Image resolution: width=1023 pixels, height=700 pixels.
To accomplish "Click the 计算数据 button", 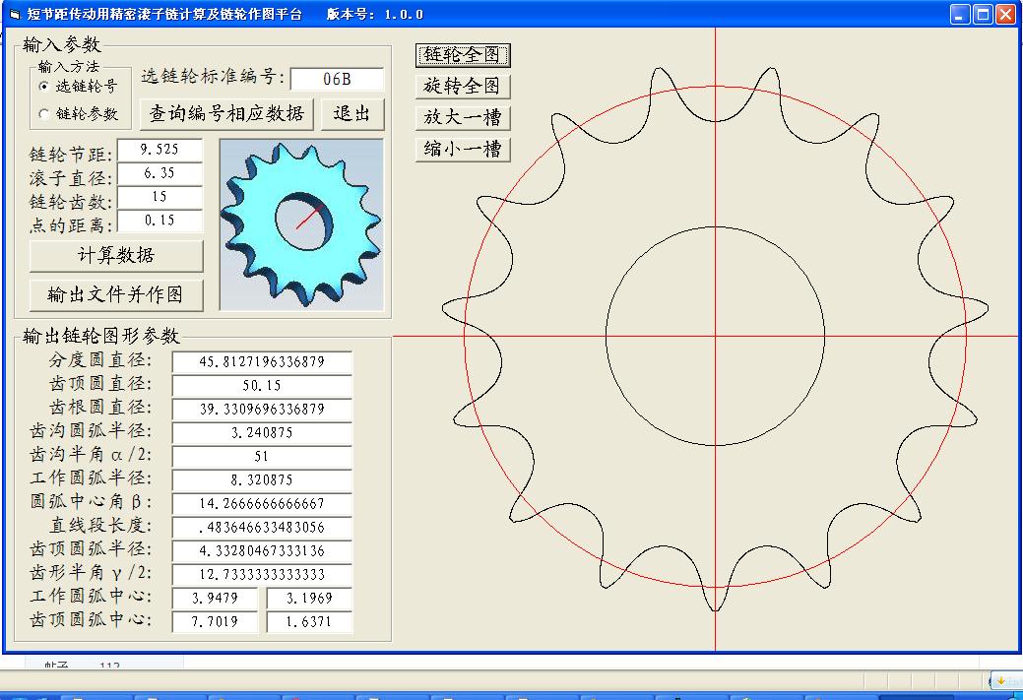I will 116,256.
